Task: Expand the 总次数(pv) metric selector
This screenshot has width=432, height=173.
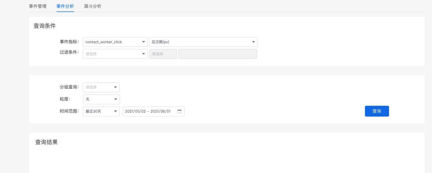Action: click(x=203, y=42)
